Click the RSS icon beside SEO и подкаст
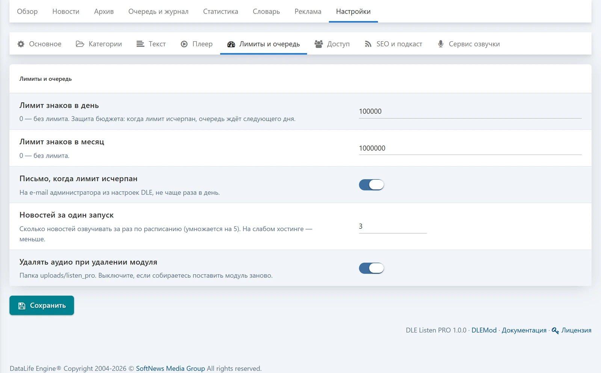Screen dimensions: 601x373 tap(368, 44)
